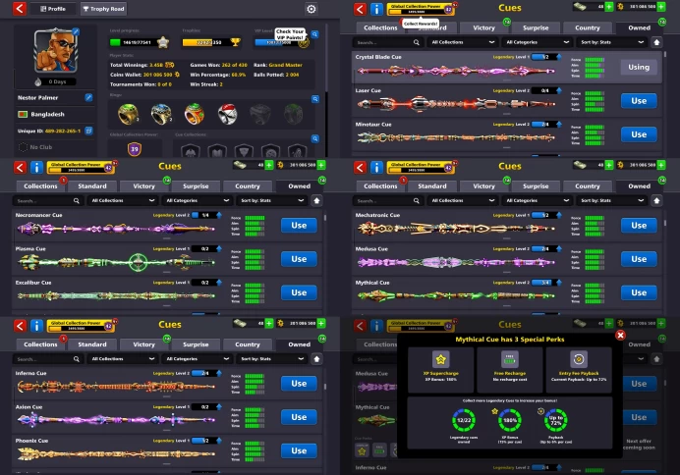Open All Categories dropdown in Necromancer Cue panel
680x475 pixels.
click(197, 200)
